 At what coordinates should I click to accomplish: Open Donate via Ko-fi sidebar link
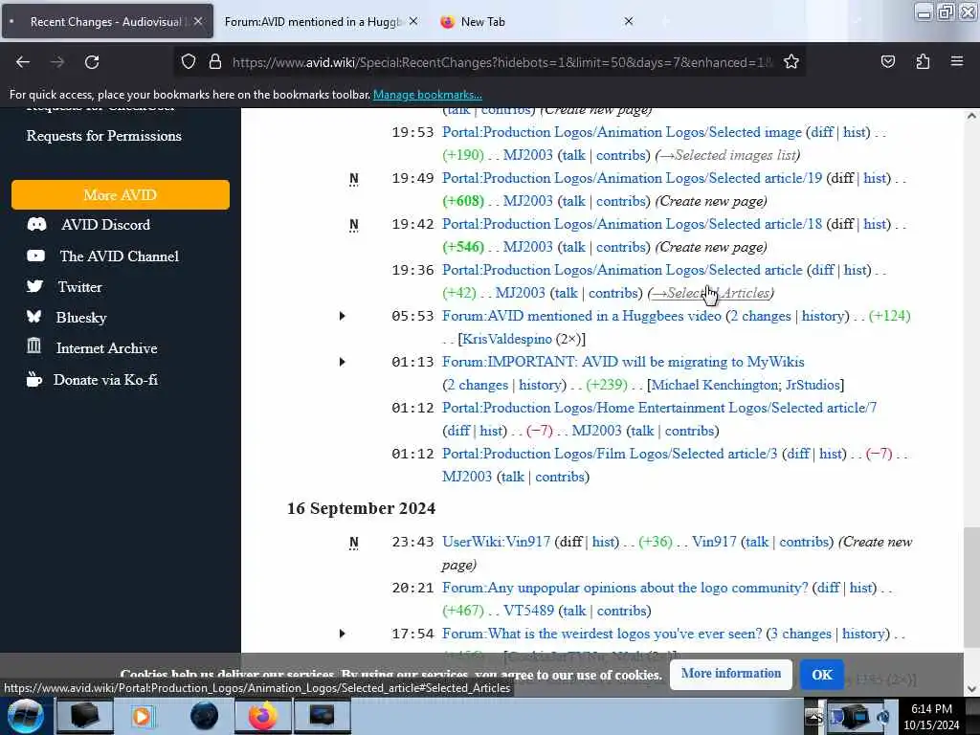105,379
